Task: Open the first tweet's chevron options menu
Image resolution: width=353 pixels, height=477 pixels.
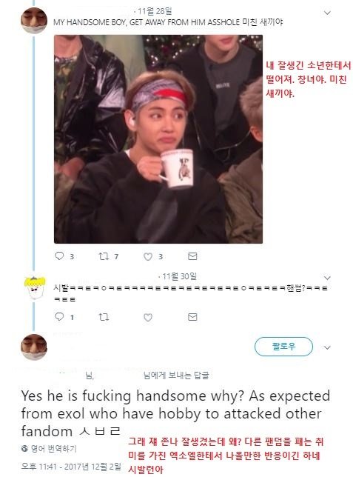Action: pos(327,13)
